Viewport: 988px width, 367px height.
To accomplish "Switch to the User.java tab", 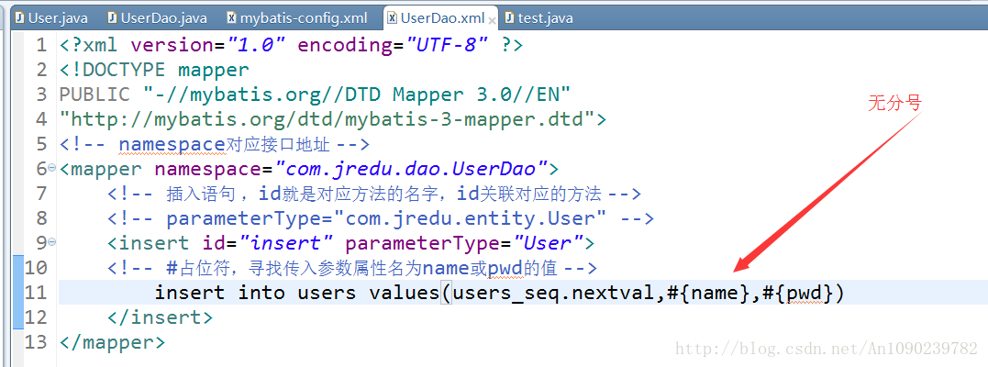I will pos(51,18).
